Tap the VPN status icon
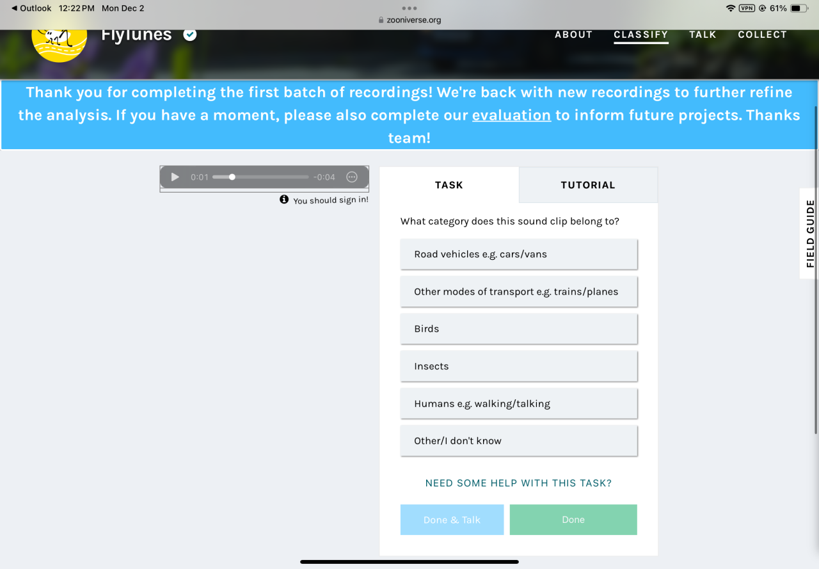Viewport: 819px width, 569px height. pyautogui.click(x=747, y=8)
